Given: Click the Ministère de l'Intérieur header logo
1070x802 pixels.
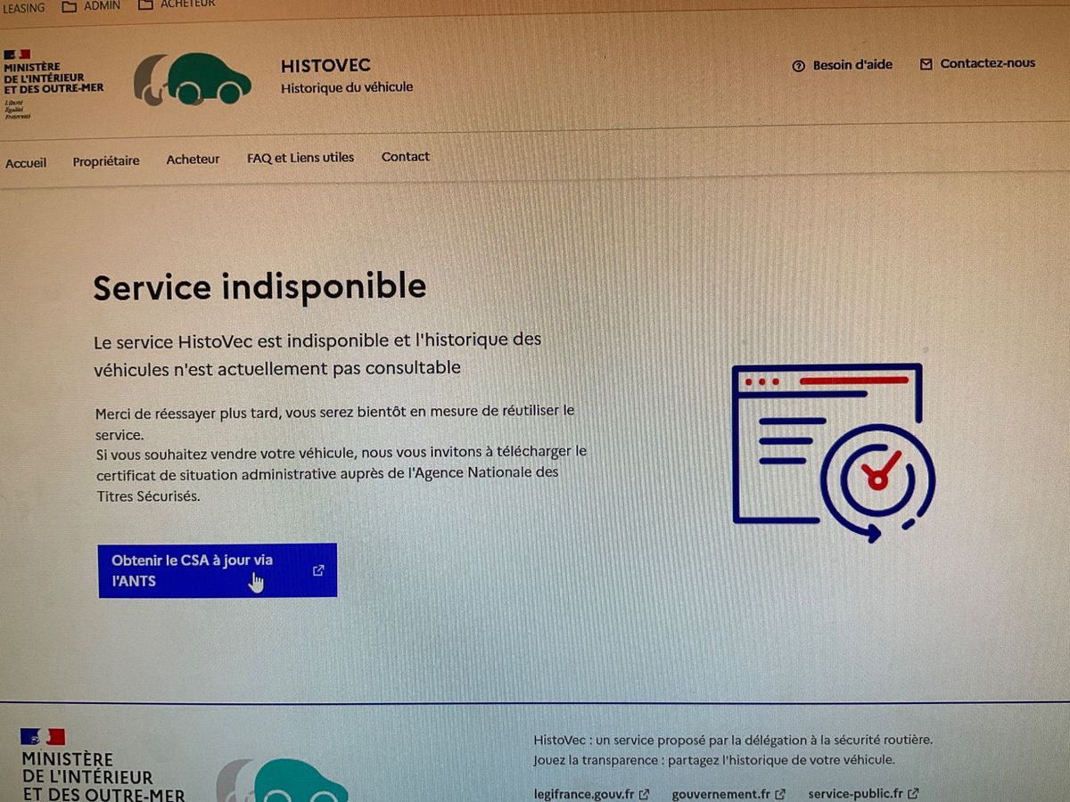Looking at the screenshot, I should [53, 85].
